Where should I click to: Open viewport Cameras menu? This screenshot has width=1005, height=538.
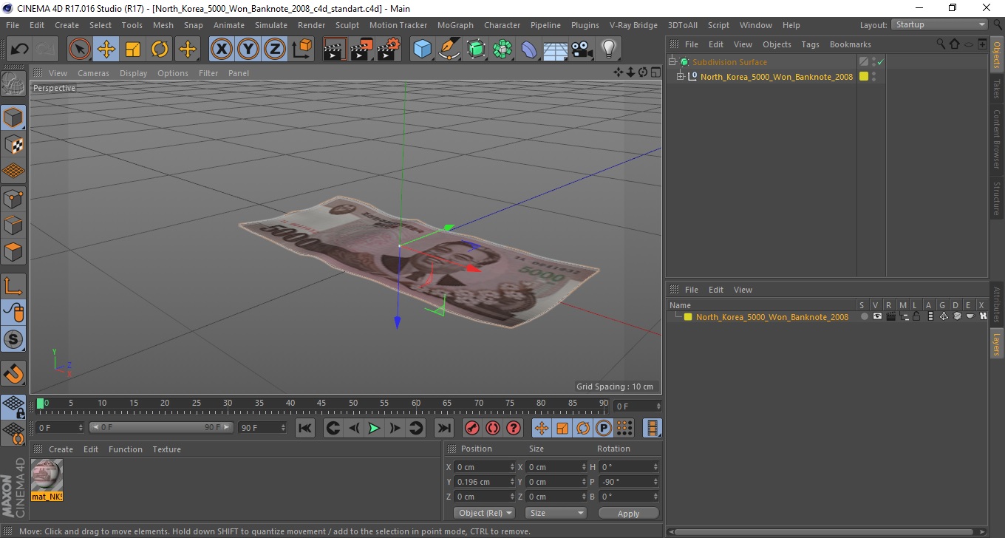pyautogui.click(x=93, y=73)
